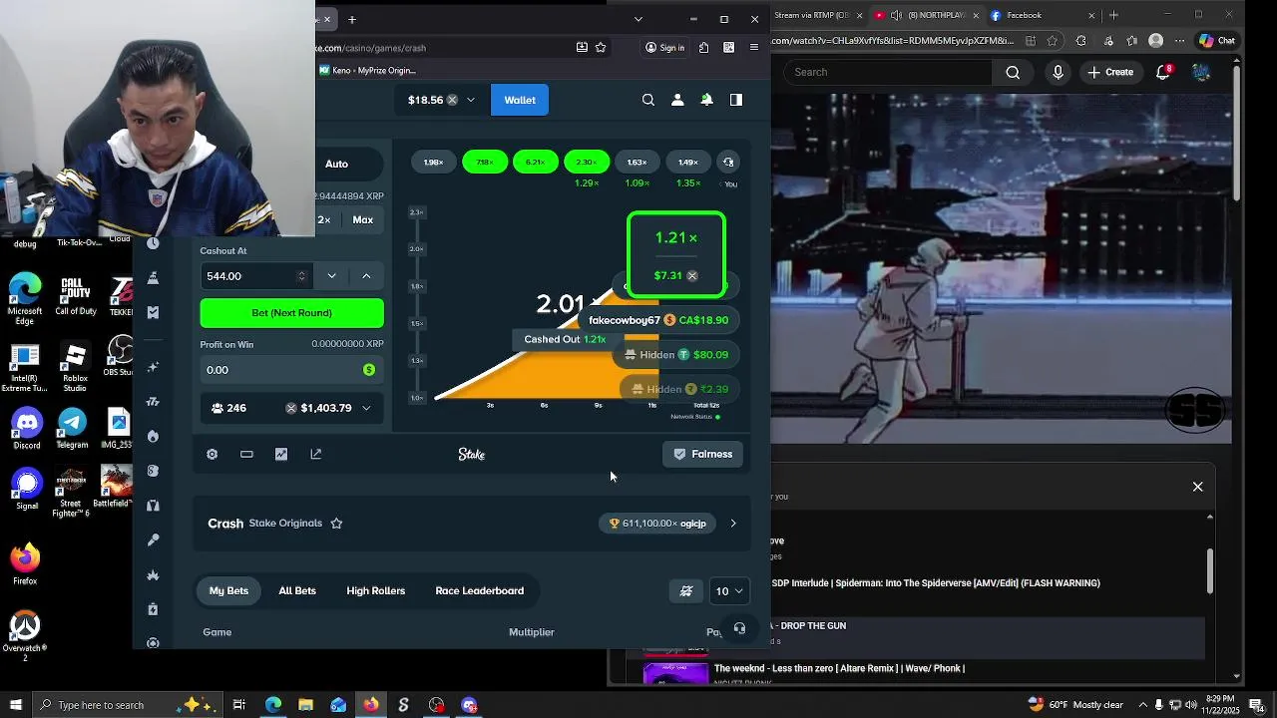Open the crash game settings gear
Image resolution: width=1277 pixels, height=718 pixels.
pyautogui.click(x=212, y=454)
